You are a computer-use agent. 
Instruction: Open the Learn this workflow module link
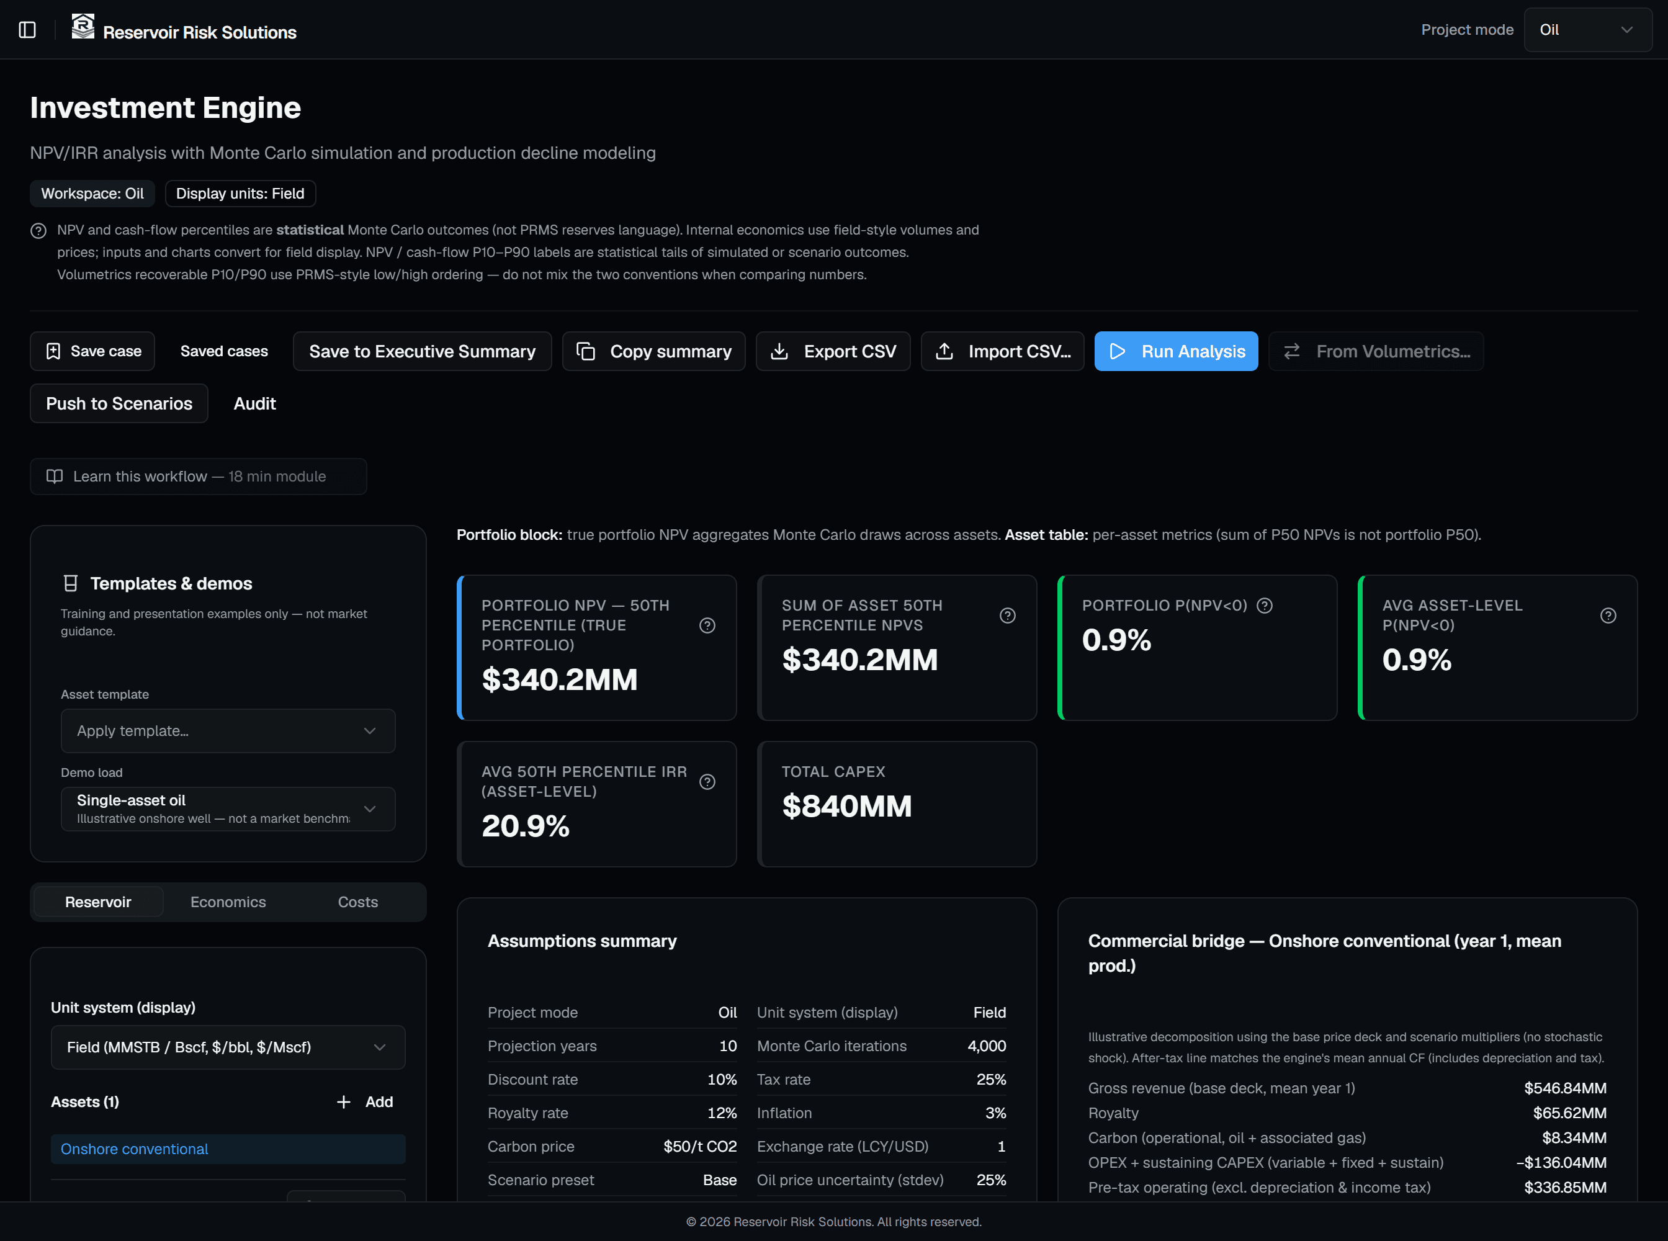coord(199,477)
